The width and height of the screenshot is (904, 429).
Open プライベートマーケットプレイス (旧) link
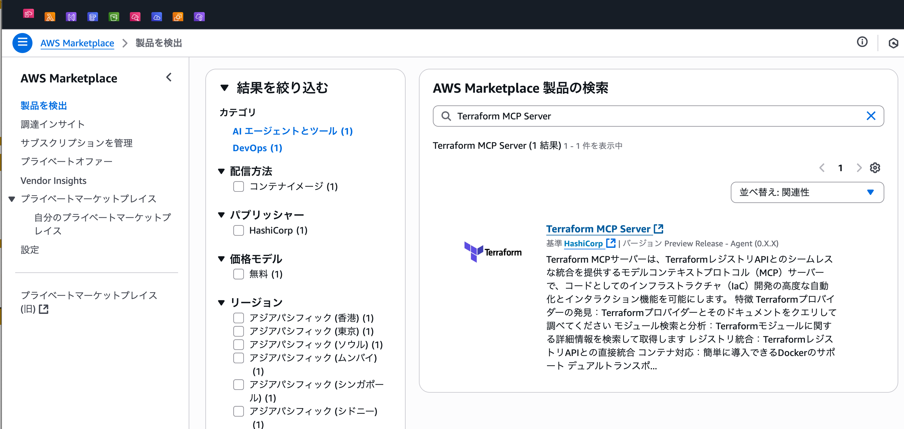[x=89, y=302]
